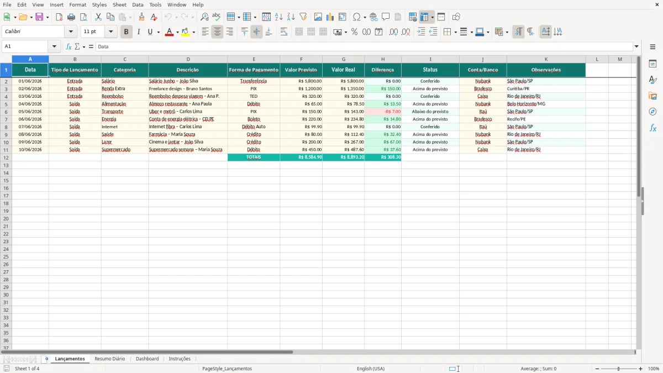Click Sort Descending icon
This screenshot has height=373, width=663.
click(x=291, y=17)
